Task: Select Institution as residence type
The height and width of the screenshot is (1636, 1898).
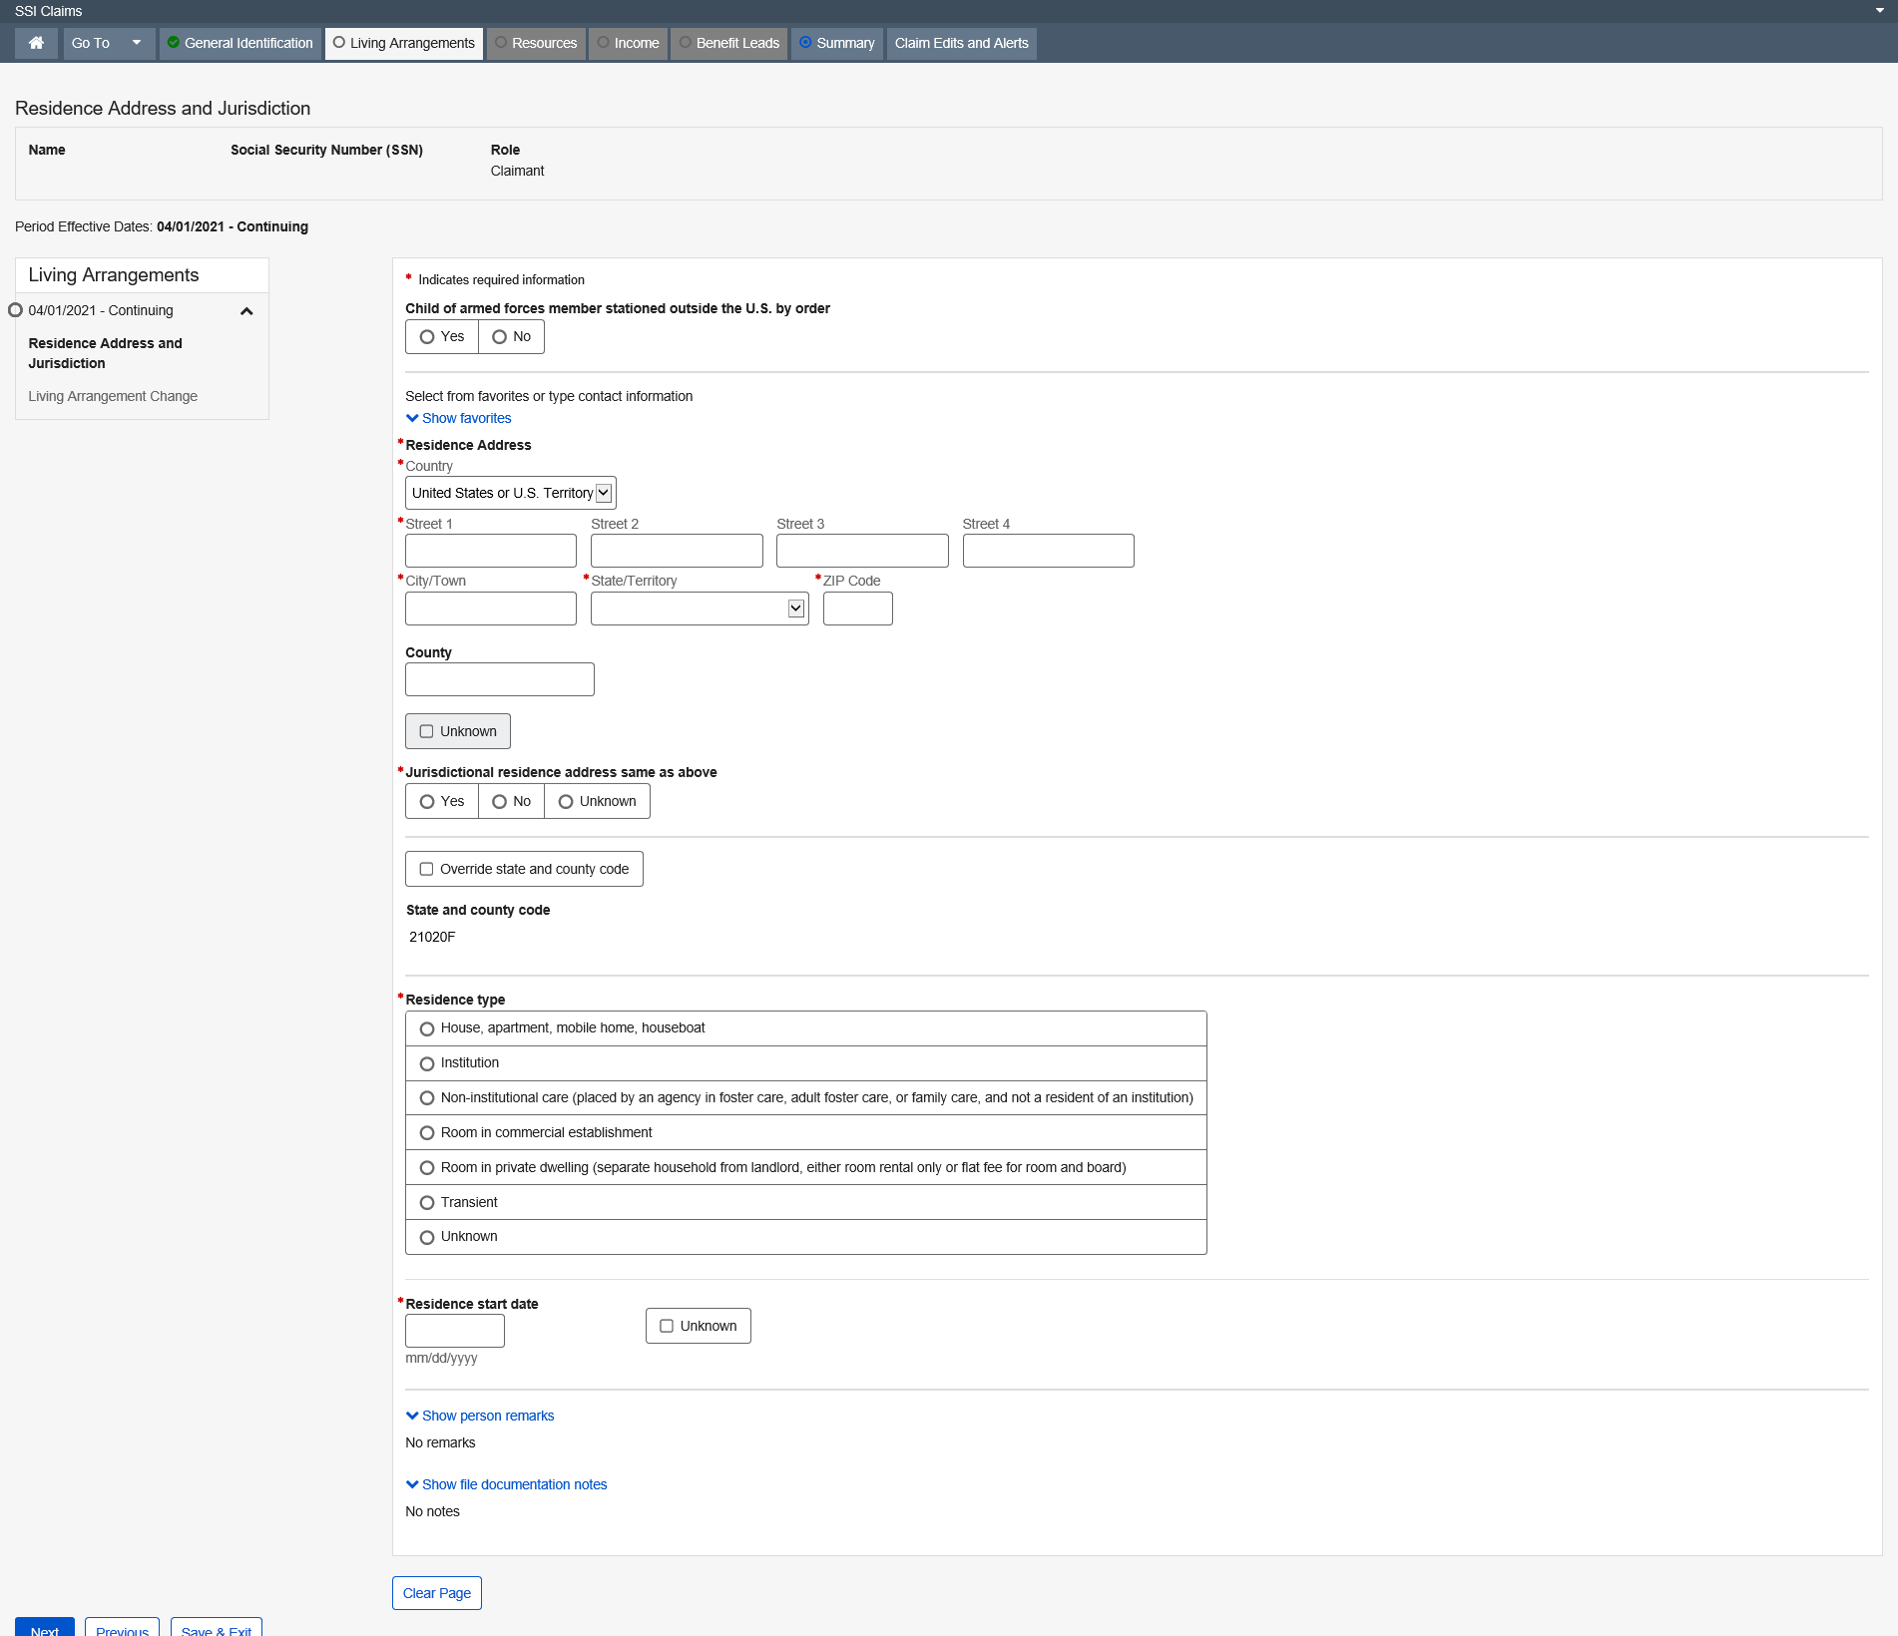Action: [x=427, y=1063]
